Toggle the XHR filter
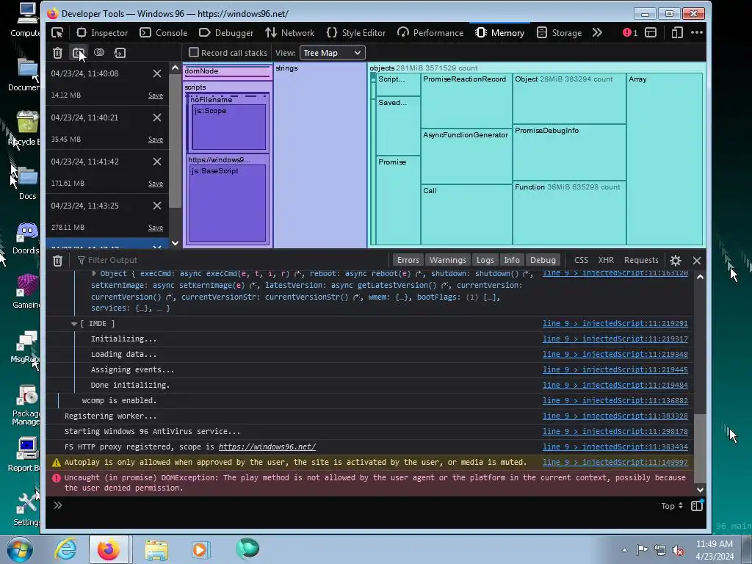The width and height of the screenshot is (752, 564). pyautogui.click(x=606, y=260)
